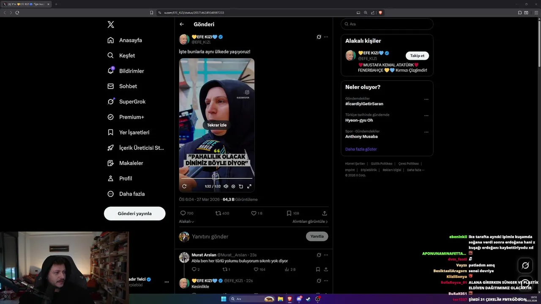Click the reply icon showing 700
The height and width of the screenshot is (304, 541).
tap(187, 213)
